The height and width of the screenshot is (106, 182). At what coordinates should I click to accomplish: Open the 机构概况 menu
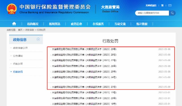(x=33, y=24)
